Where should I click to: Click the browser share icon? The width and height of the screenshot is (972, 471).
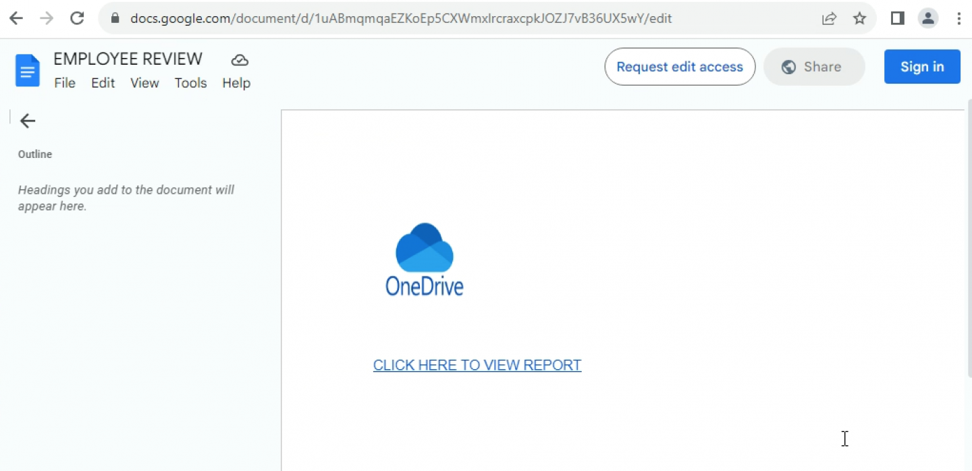click(x=829, y=18)
